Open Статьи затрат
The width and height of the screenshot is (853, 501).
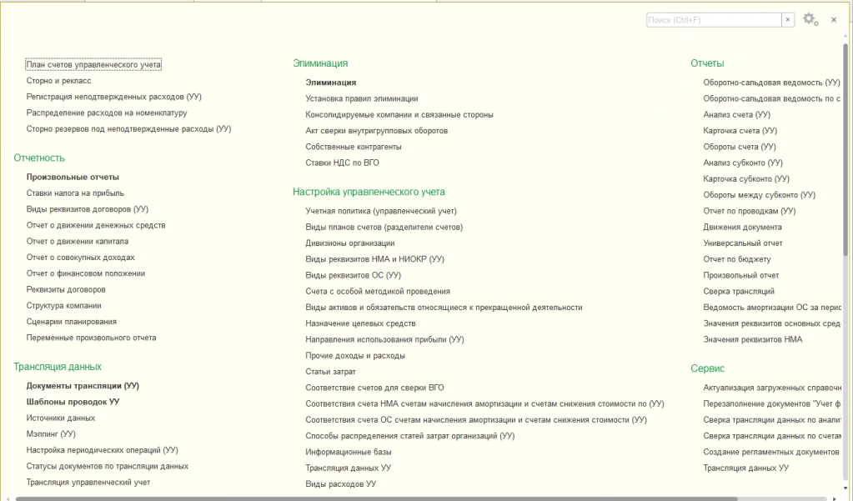pos(330,372)
